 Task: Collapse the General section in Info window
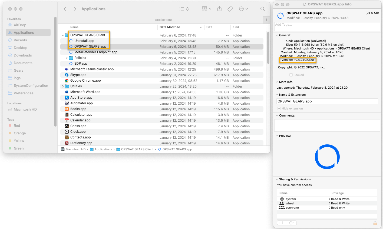pos(277,35)
